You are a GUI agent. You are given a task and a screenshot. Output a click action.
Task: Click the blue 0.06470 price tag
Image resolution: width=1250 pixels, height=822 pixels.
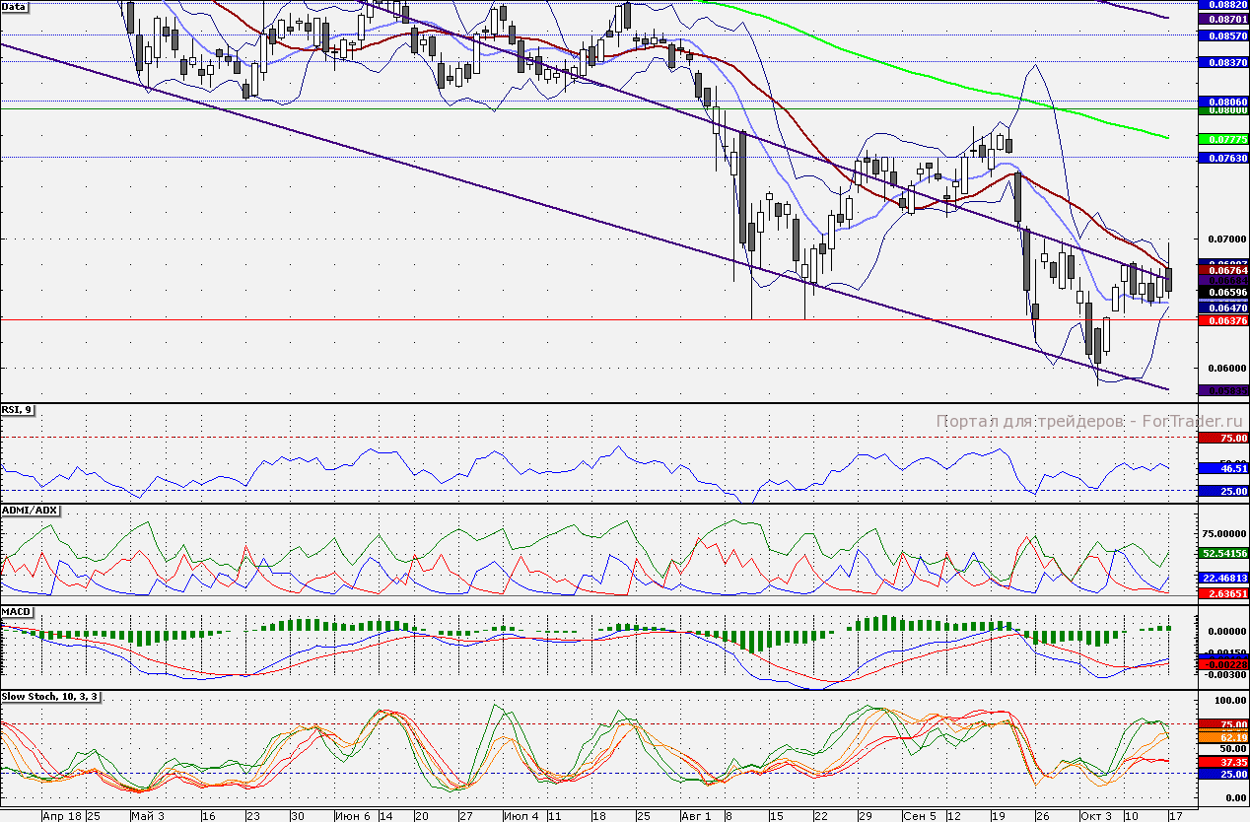(x=1222, y=308)
